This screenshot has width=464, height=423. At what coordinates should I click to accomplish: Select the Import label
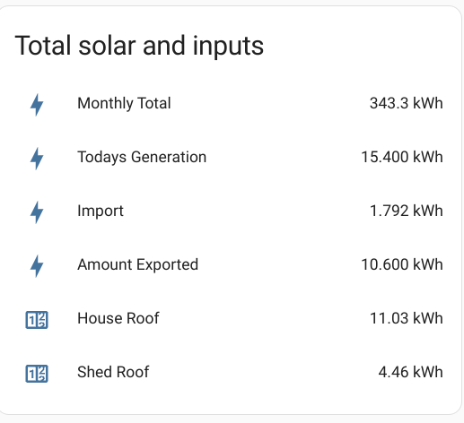point(101,211)
